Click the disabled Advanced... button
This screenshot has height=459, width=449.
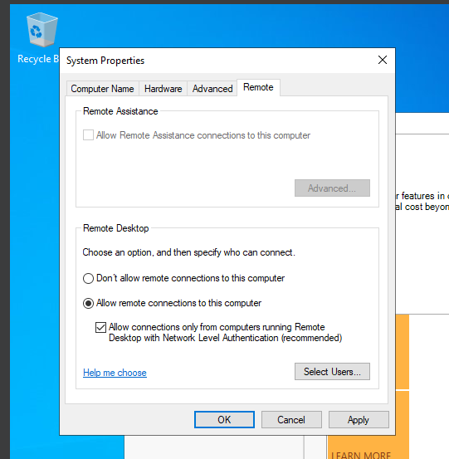click(x=332, y=188)
